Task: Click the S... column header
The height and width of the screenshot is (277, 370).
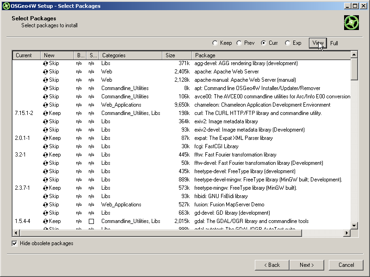Action: coord(93,55)
